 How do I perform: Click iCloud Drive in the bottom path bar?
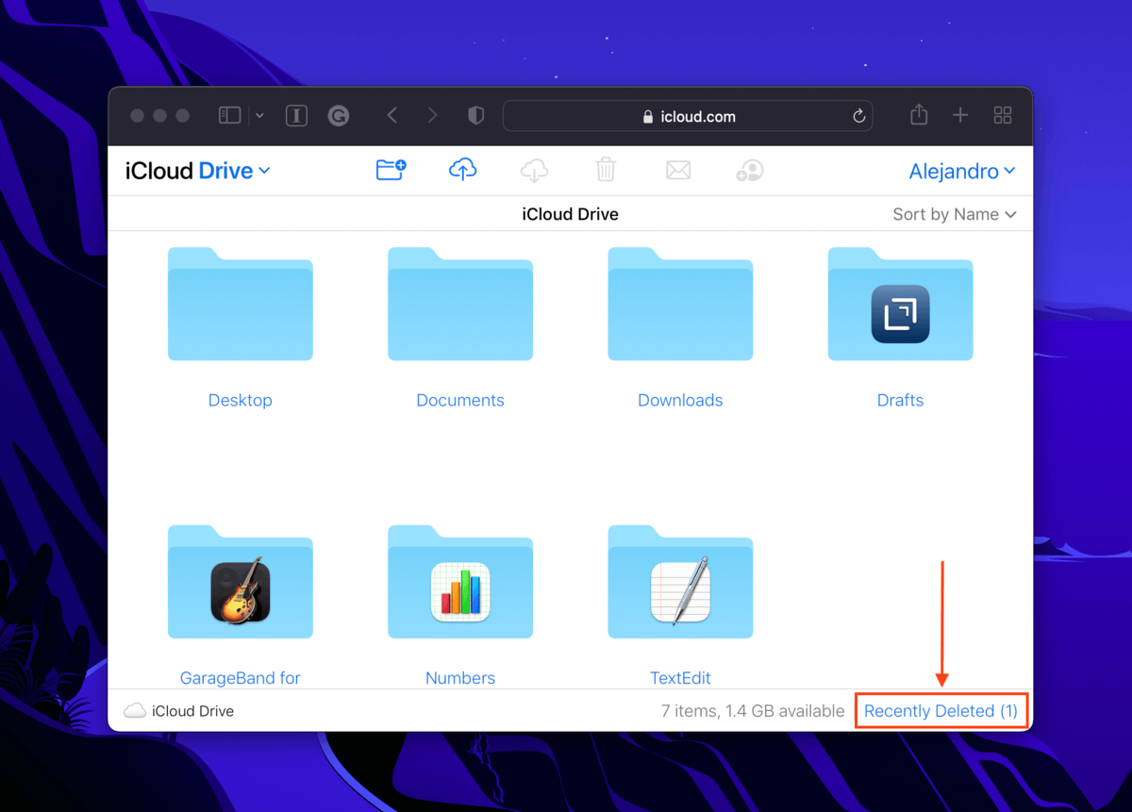pos(179,711)
